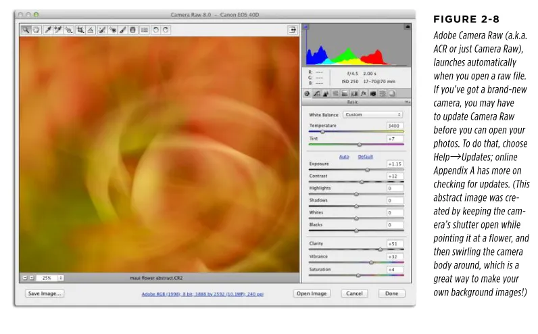
Task: Click the Clarity slider handle
Action: point(381,249)
